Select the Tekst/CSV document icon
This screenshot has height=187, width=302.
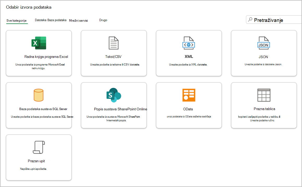[114, 43]
